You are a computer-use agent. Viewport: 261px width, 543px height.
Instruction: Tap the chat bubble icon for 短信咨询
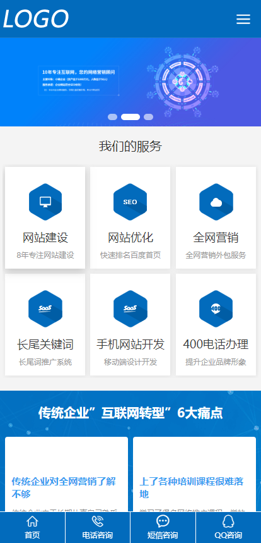pos(163,521)
